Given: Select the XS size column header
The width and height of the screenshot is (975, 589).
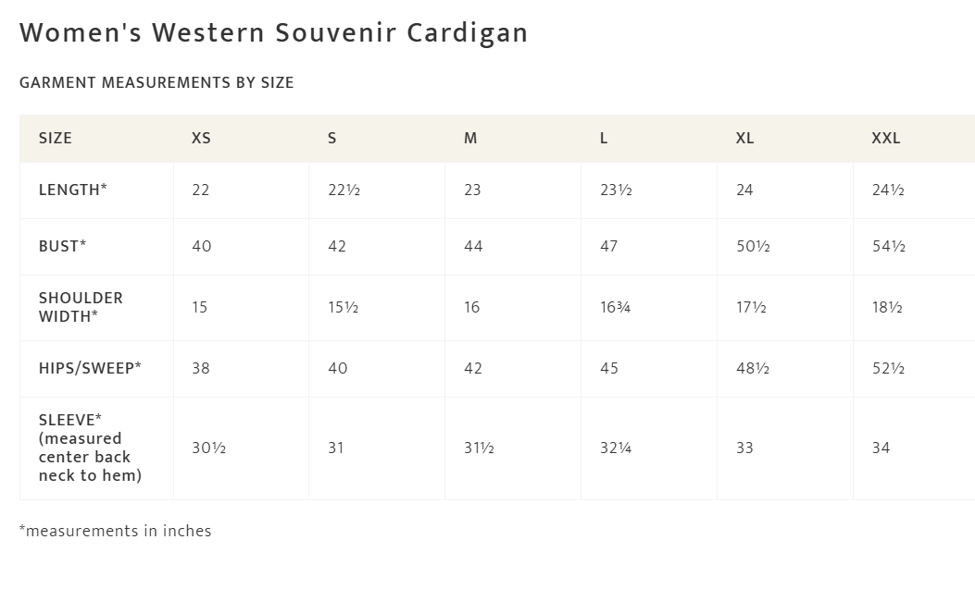Looking at the screenshot, I should pos(201,138).
